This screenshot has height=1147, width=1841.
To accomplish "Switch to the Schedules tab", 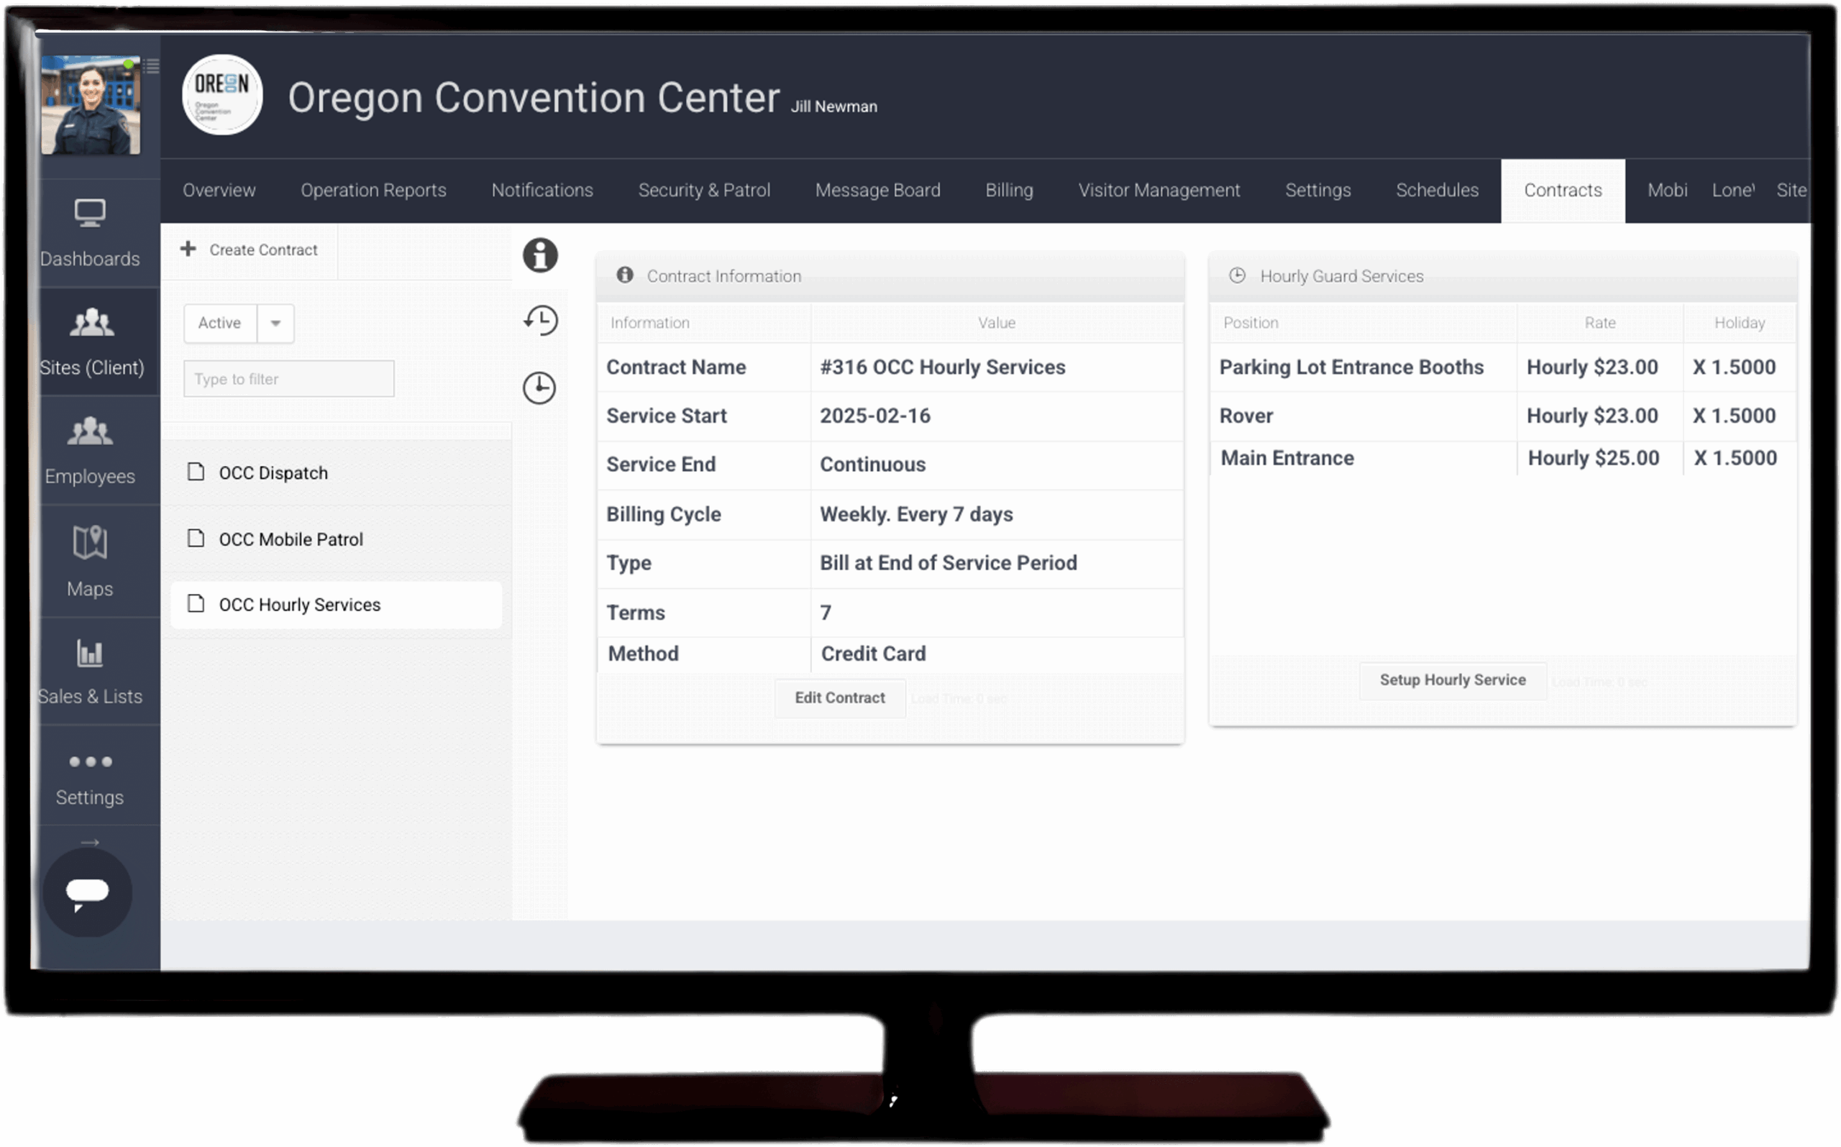I will pos(1438,191).
